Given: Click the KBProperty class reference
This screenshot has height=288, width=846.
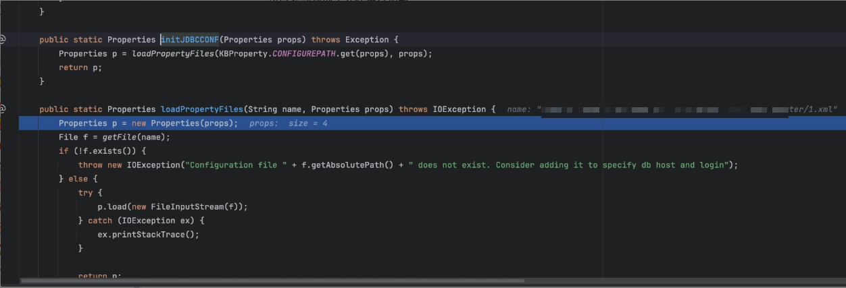Looking at the screenshot, I should click(x=243, y=54).
